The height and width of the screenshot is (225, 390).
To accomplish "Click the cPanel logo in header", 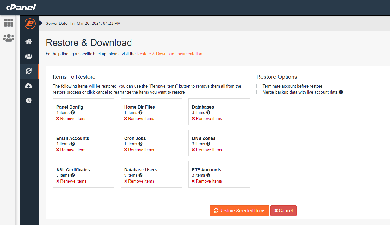I will (x=21, y=7).
